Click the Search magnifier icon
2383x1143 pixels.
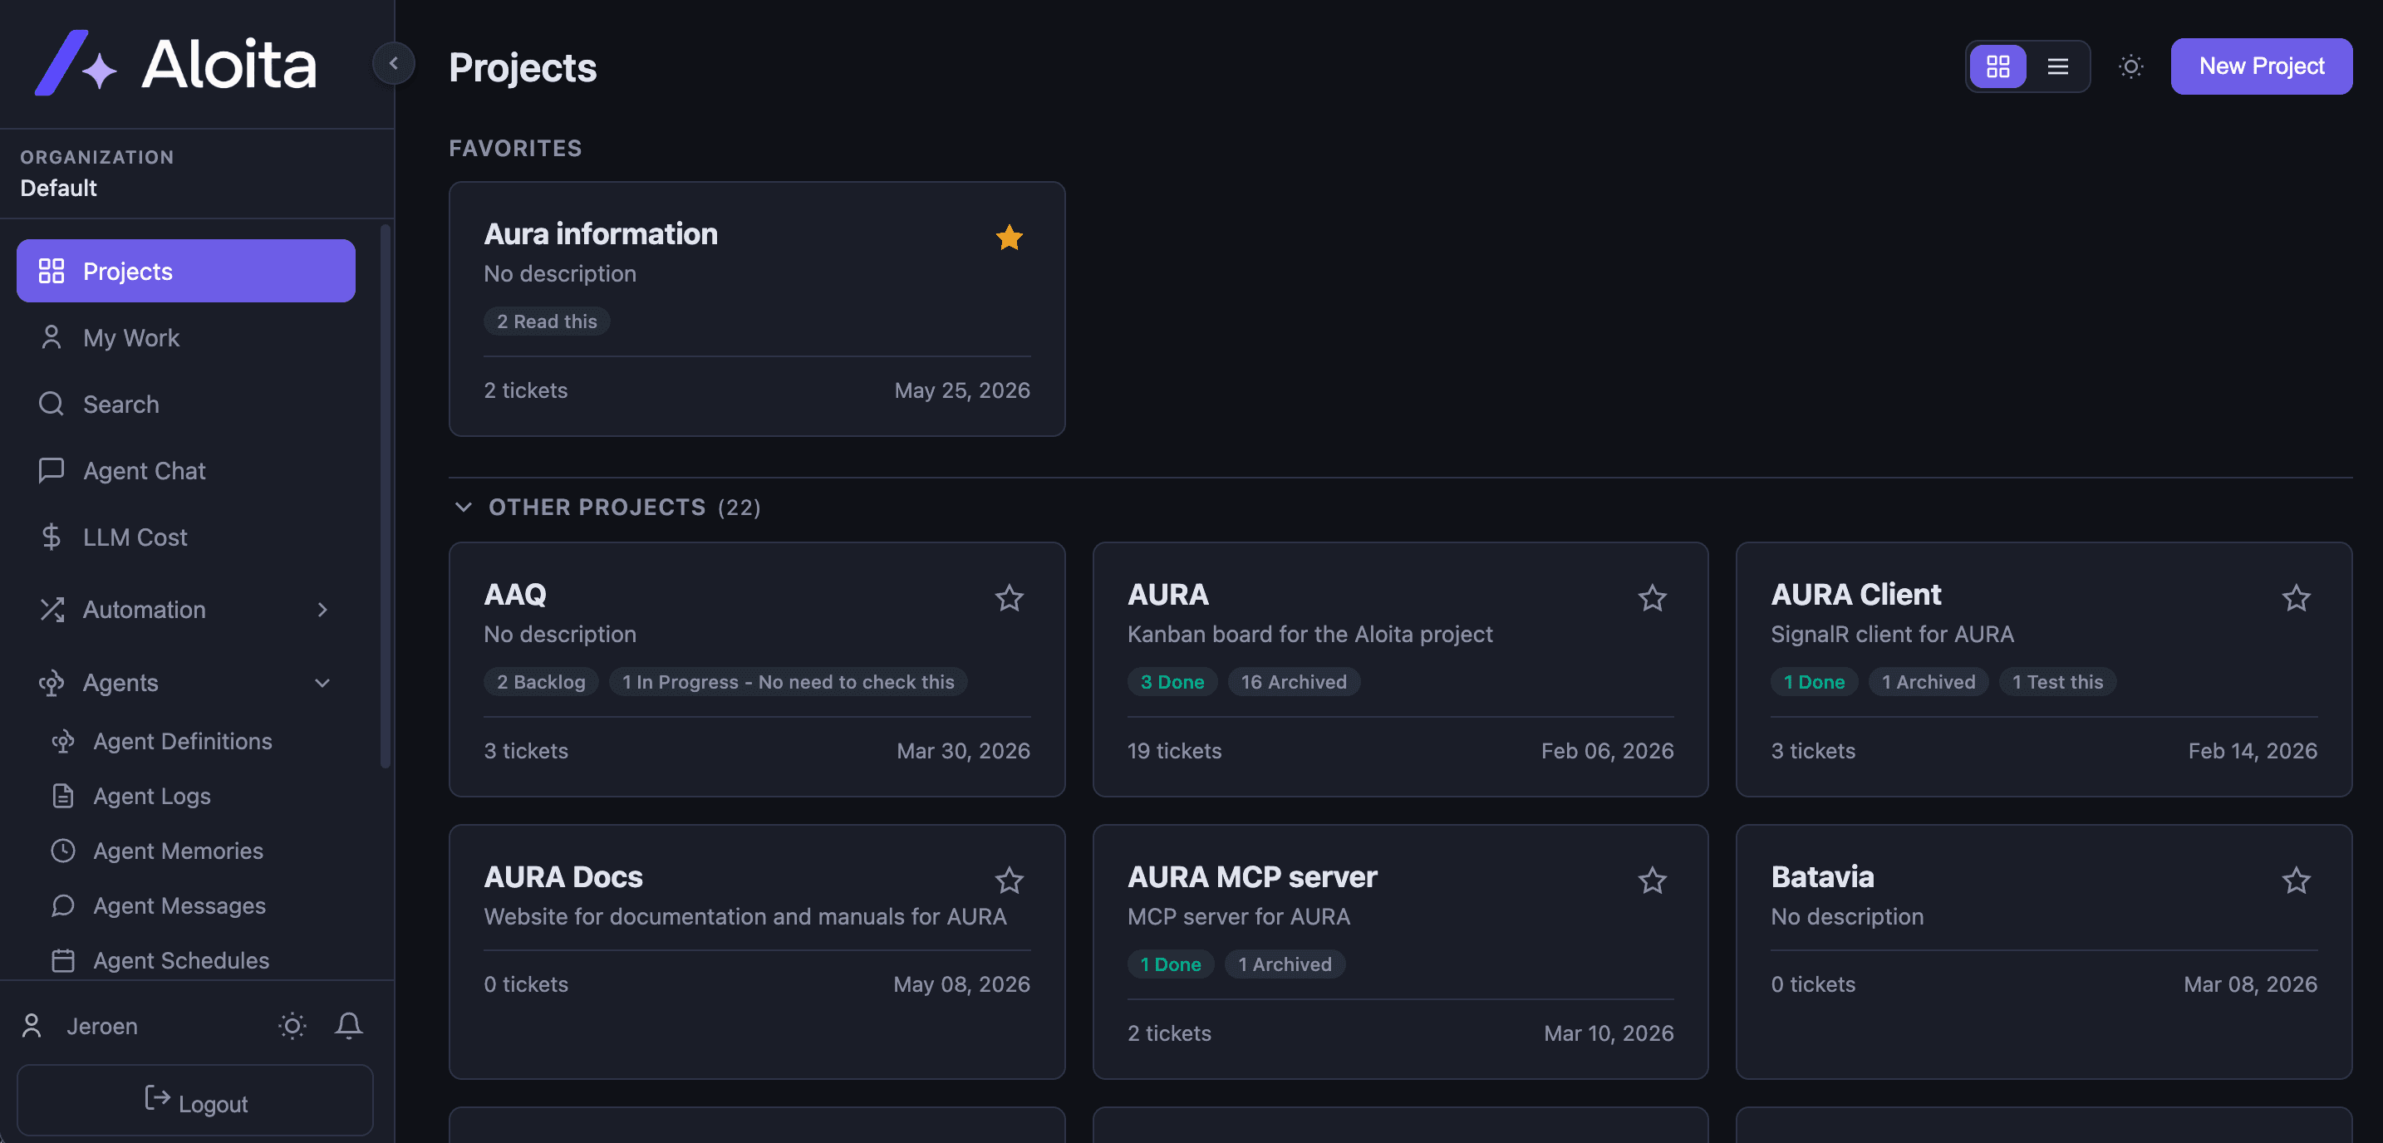51,404
